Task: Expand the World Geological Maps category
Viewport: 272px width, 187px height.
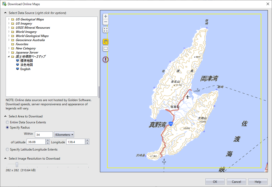Action: 9,36
